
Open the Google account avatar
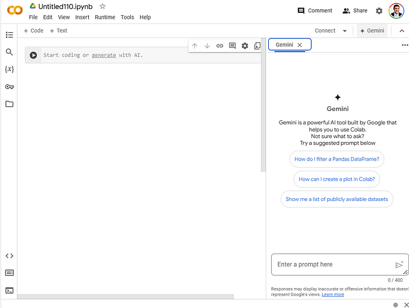click(396, 11)
